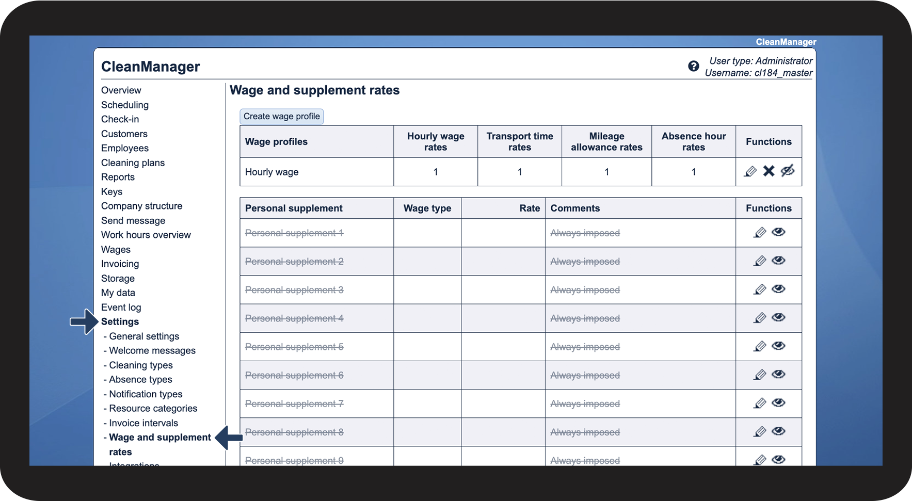Navigate to Absence types settings
This screenshot has height=501, width=912.
pyautogui.click(x=140, y=380)
